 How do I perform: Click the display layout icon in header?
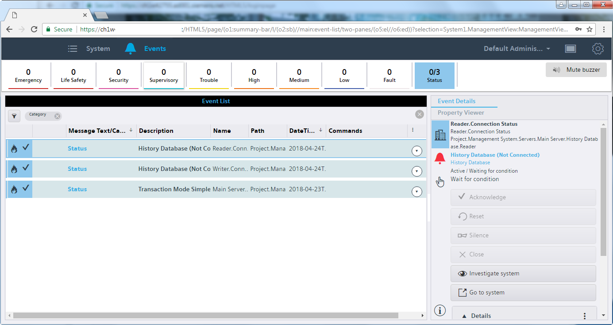[571, 49]
